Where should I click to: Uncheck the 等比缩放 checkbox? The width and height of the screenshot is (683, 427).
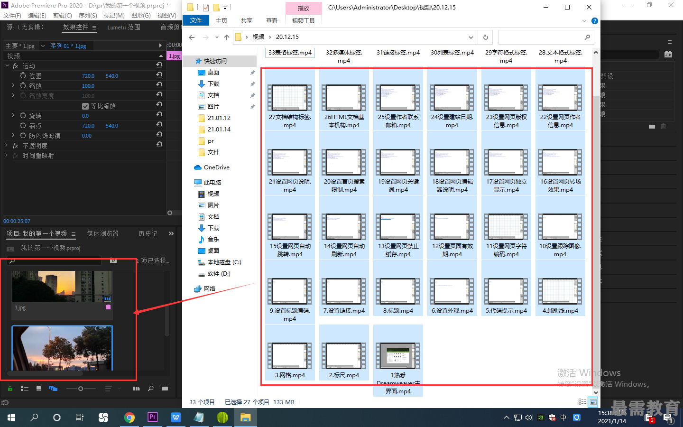[85, 106]
